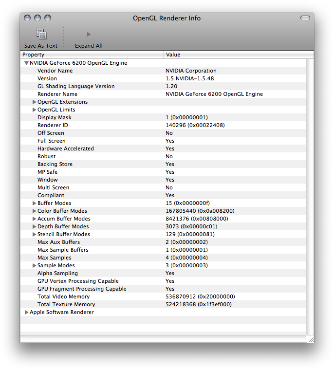Click the value 167805440 (0x0a008200)
This screenshot has height=370, width=334.
coord(200,211)
